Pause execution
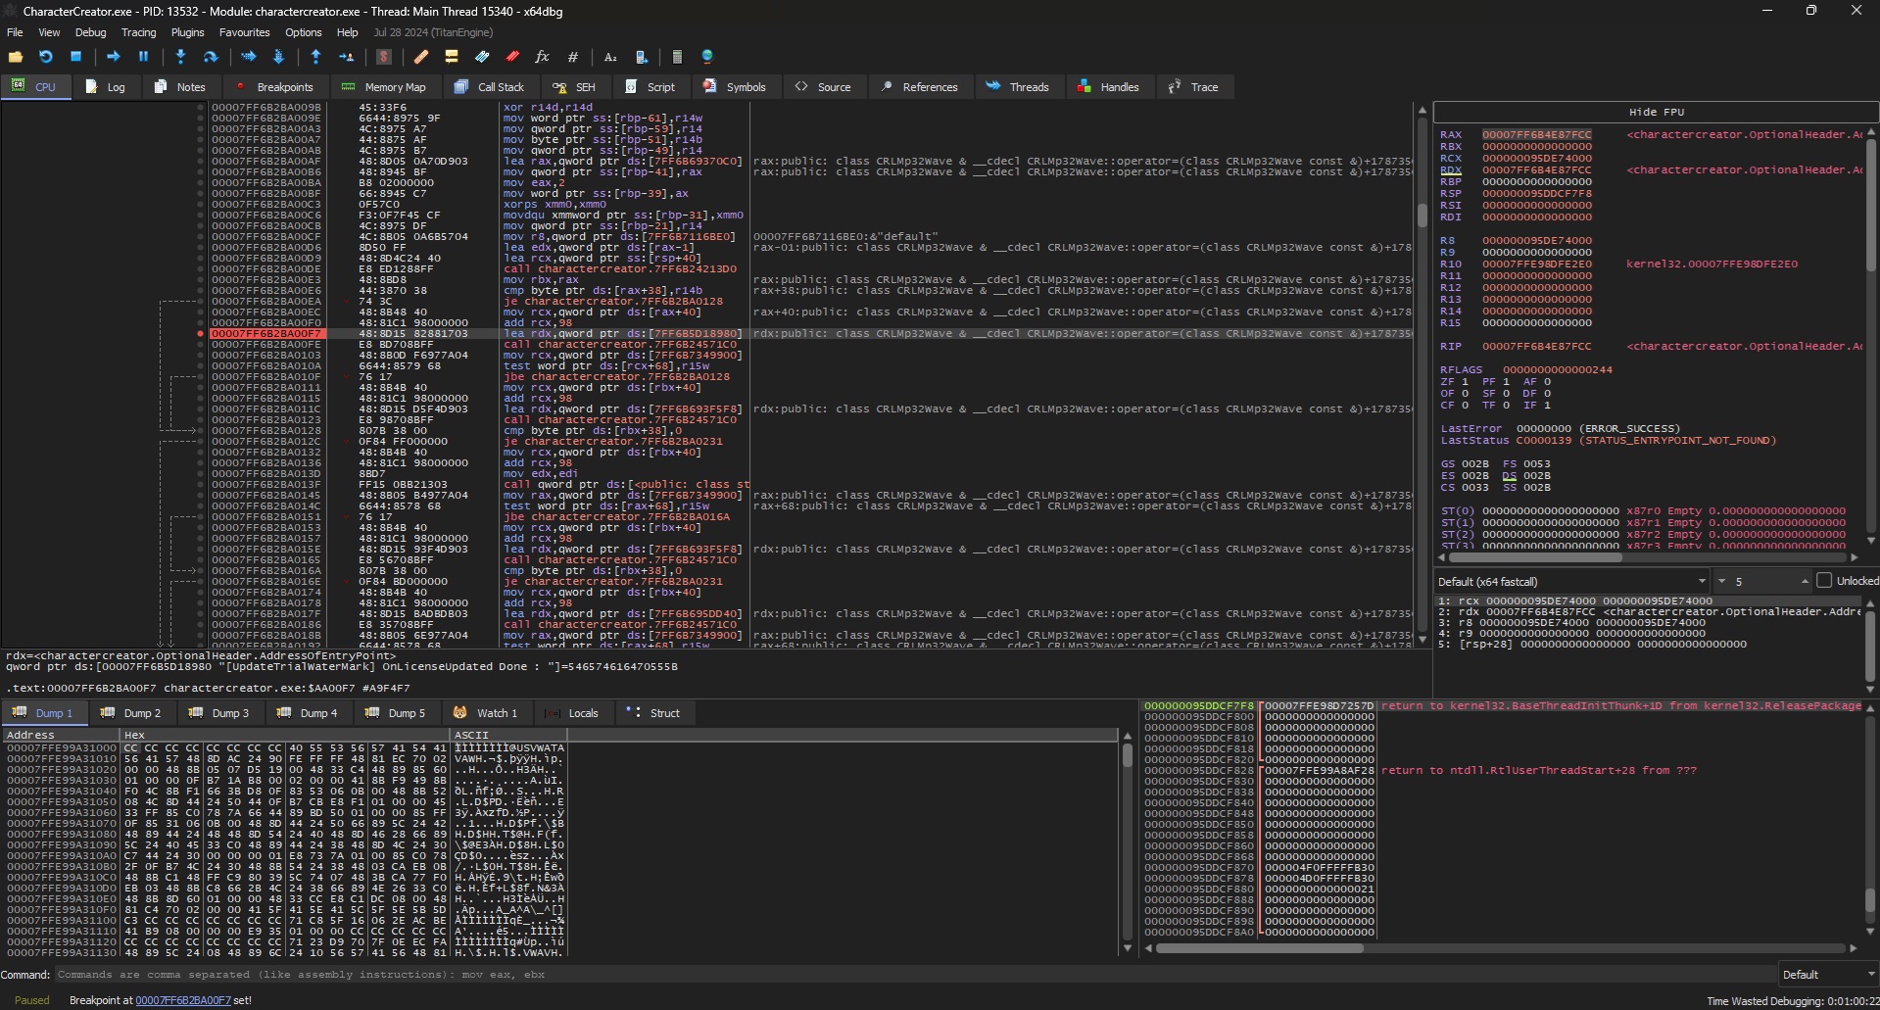The height and width of the screenshot is (1010, 1880). click(143, 57)
